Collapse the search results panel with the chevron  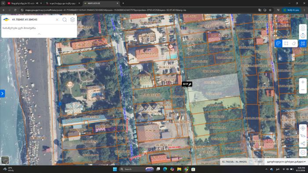pos(39,34)
